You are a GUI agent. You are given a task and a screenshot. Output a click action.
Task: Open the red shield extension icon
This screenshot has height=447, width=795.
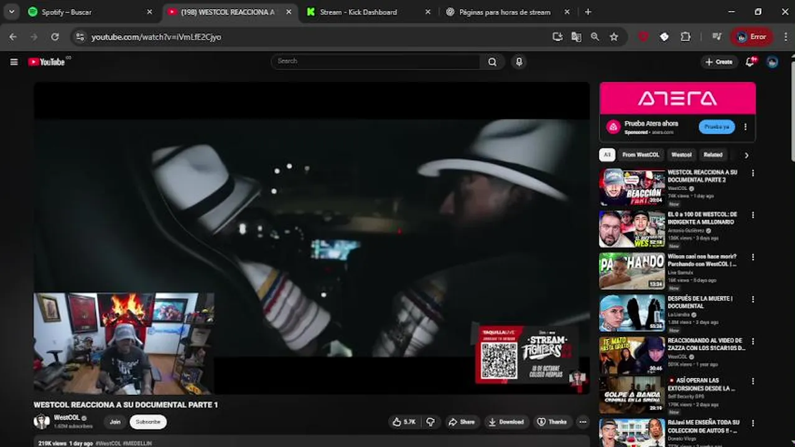643,37
